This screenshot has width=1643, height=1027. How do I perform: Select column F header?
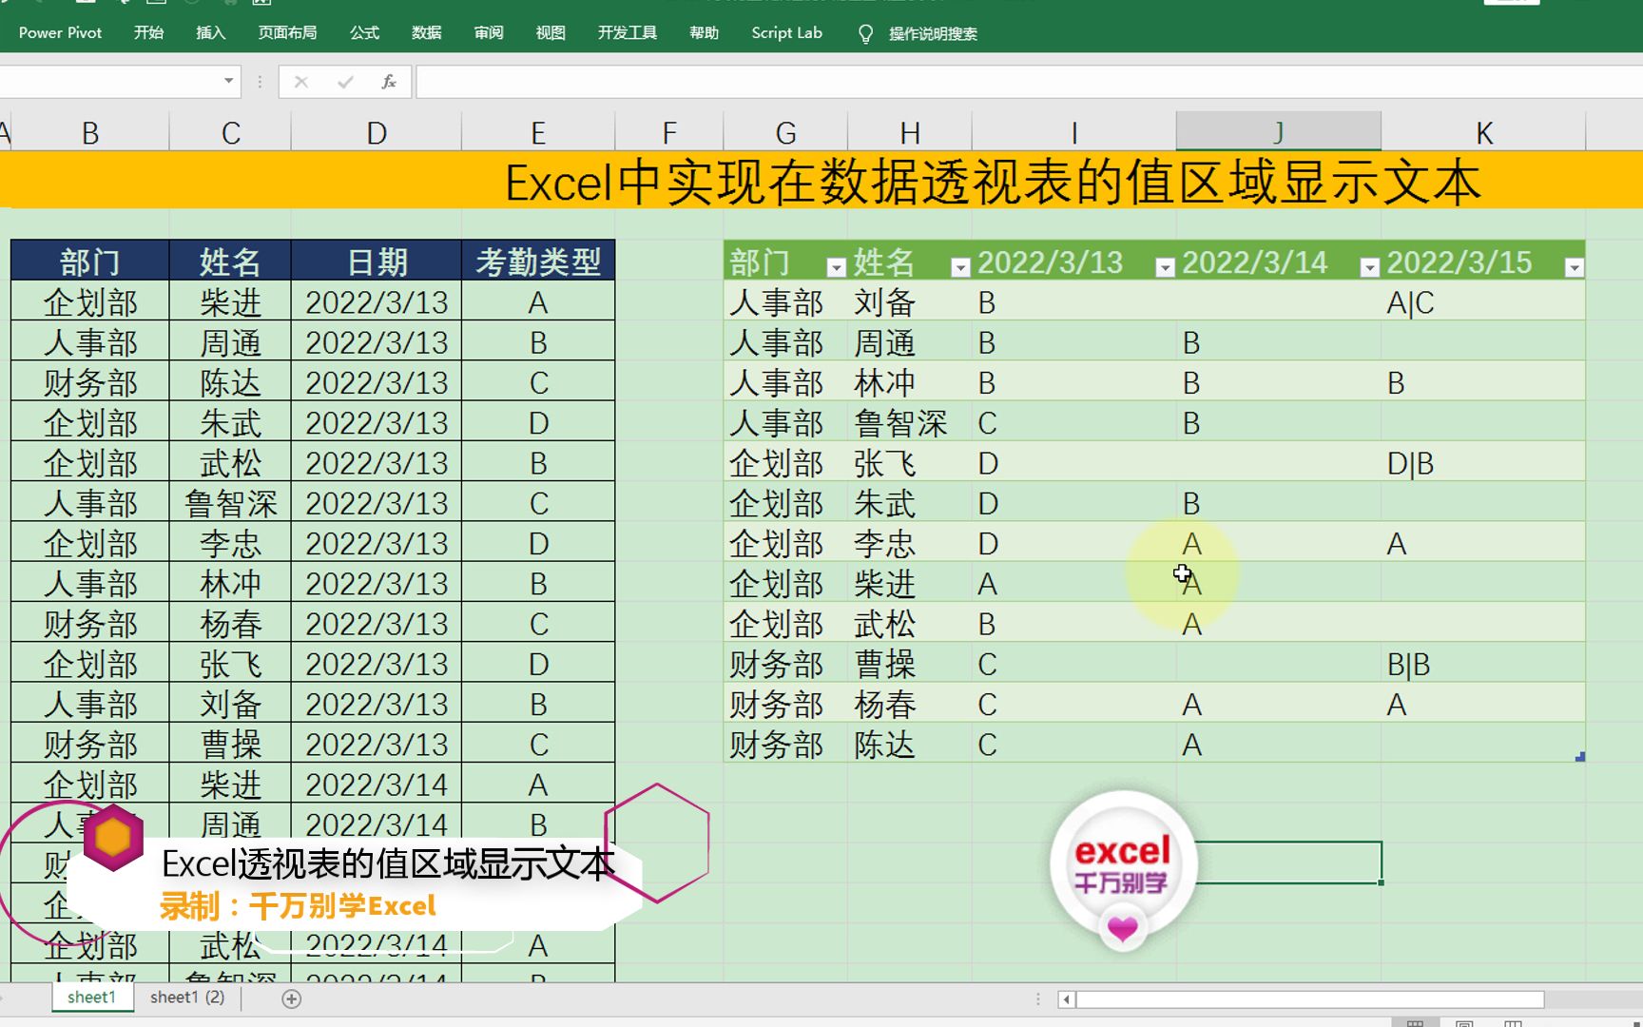click(669, 132)
